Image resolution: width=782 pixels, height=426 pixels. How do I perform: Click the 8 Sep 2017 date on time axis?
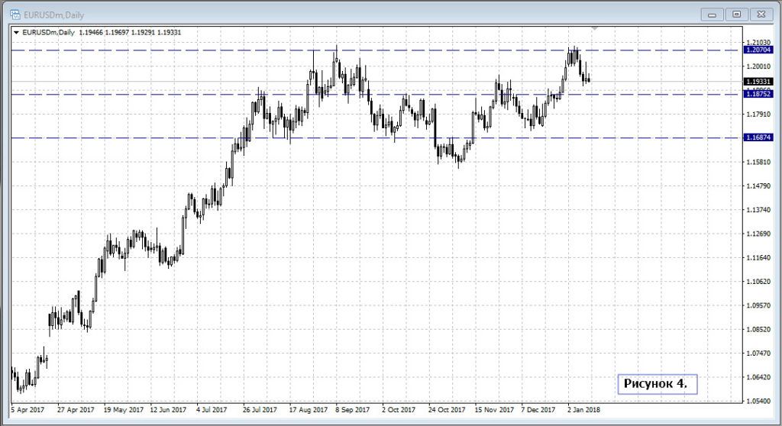coord(351,409)
